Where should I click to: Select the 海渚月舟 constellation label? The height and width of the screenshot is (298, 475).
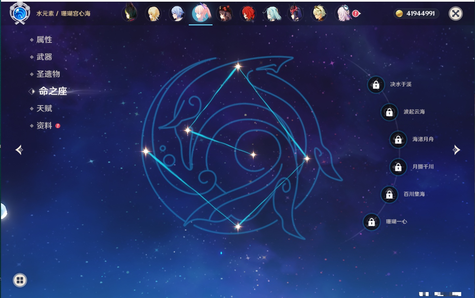pos(423,139)
